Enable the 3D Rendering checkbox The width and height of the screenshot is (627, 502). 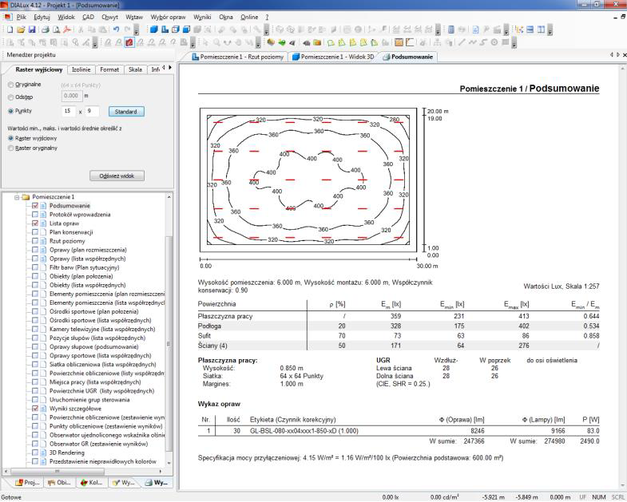[35, 453]
